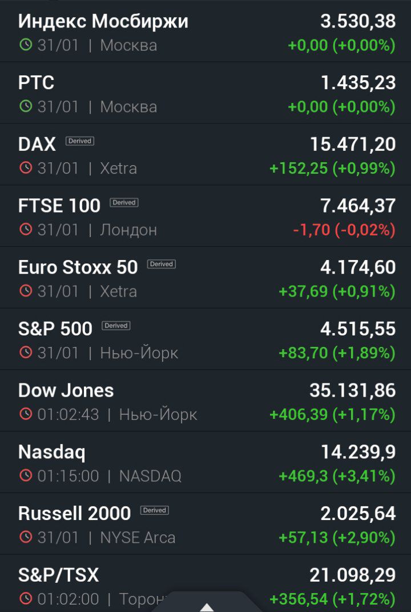Click the green clock icon under РТС
Image resolution: width=411 pixels, height=612 pixels.
pyautogui.click(x=25, y=106)
